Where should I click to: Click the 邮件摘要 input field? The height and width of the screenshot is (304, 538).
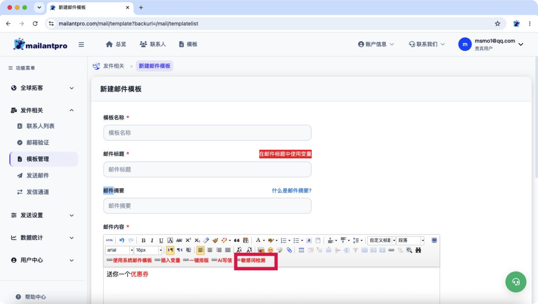(208, 206)
